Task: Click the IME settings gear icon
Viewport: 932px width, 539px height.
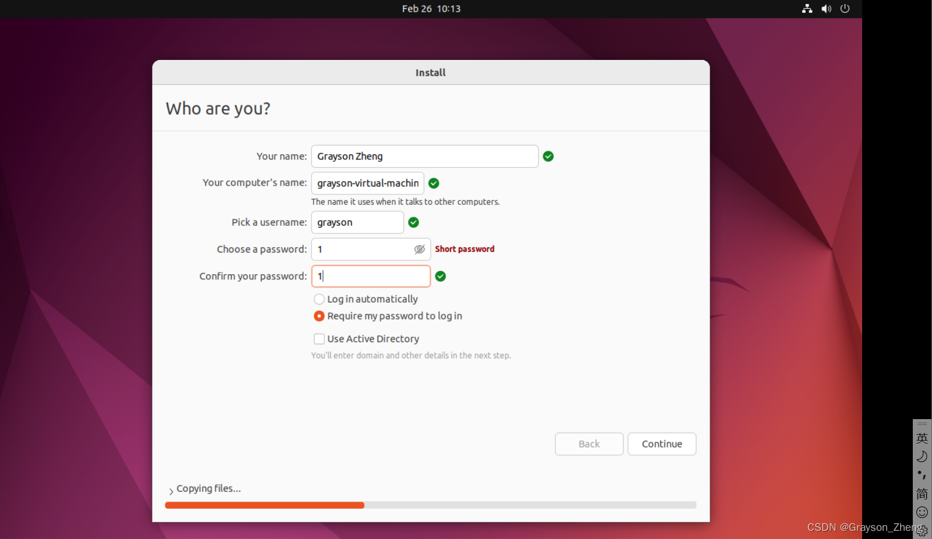Action: [922, 530]
